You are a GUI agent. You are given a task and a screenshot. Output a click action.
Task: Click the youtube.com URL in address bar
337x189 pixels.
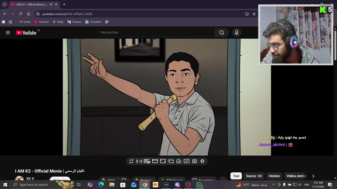tap(67, 14)
